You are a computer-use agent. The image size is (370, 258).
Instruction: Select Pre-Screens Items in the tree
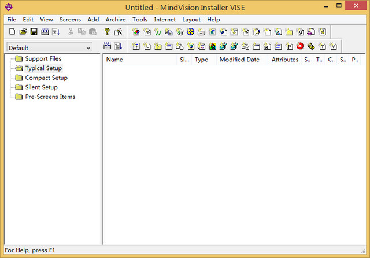[x=50, y=97]
